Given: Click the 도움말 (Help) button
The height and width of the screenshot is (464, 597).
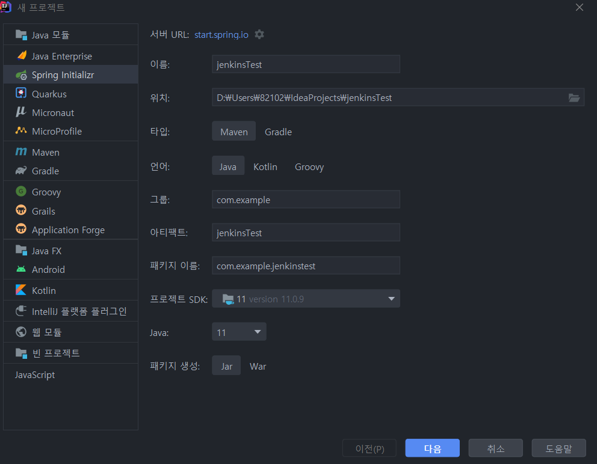Looking at the screenshot, I should (558, 448).
